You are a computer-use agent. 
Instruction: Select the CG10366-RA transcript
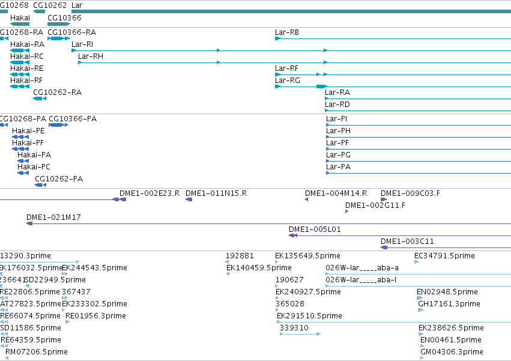71,32
